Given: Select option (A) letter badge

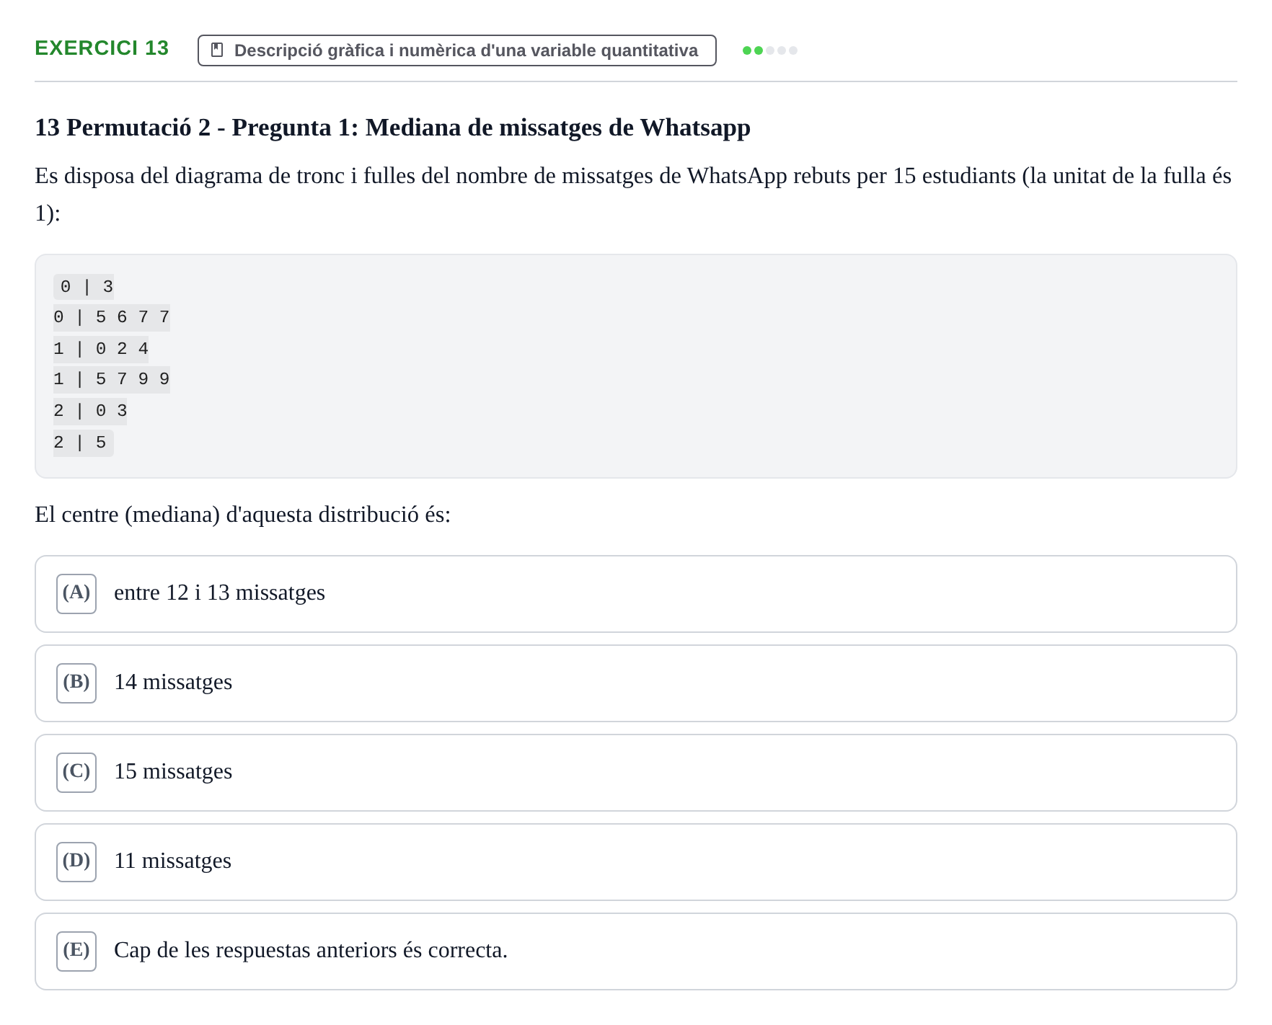Looking at the screenshot, I should pyautogui.click(x=76, y=594).
